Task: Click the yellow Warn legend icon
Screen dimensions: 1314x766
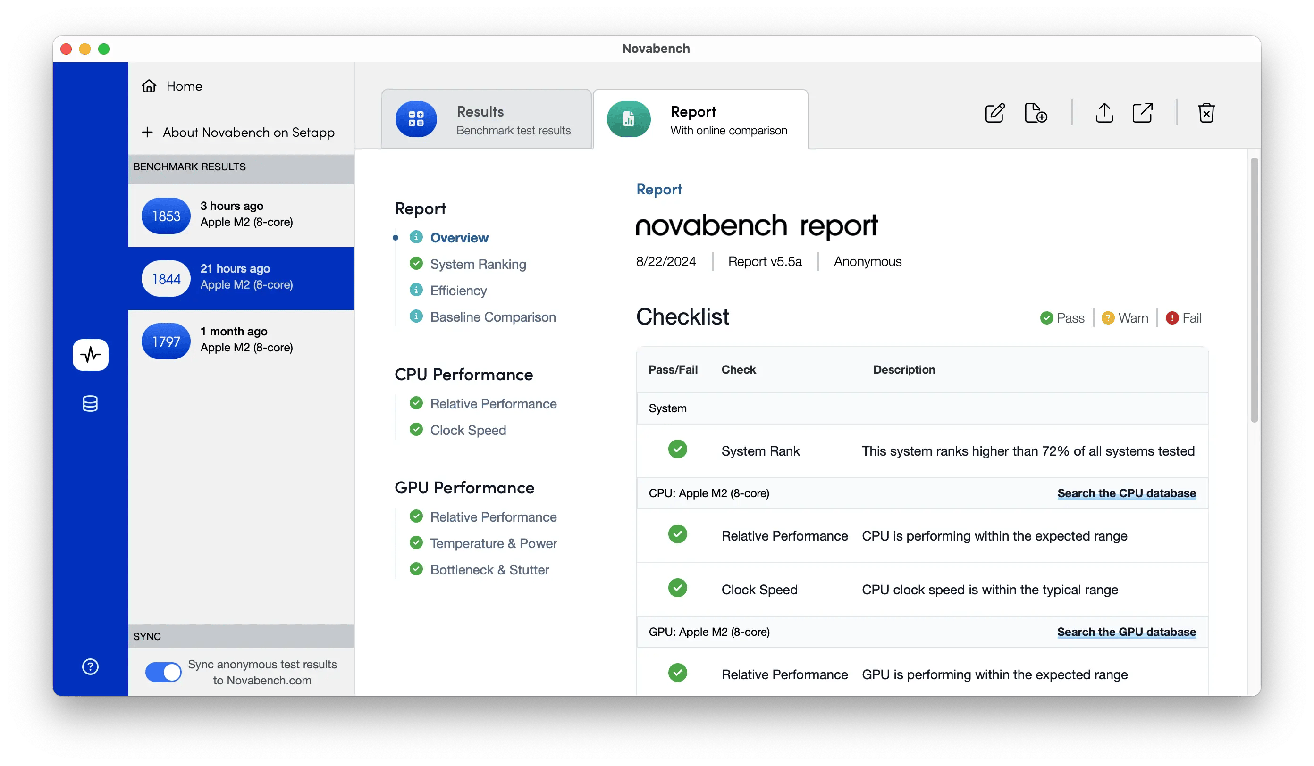Action: (1108, 318)
